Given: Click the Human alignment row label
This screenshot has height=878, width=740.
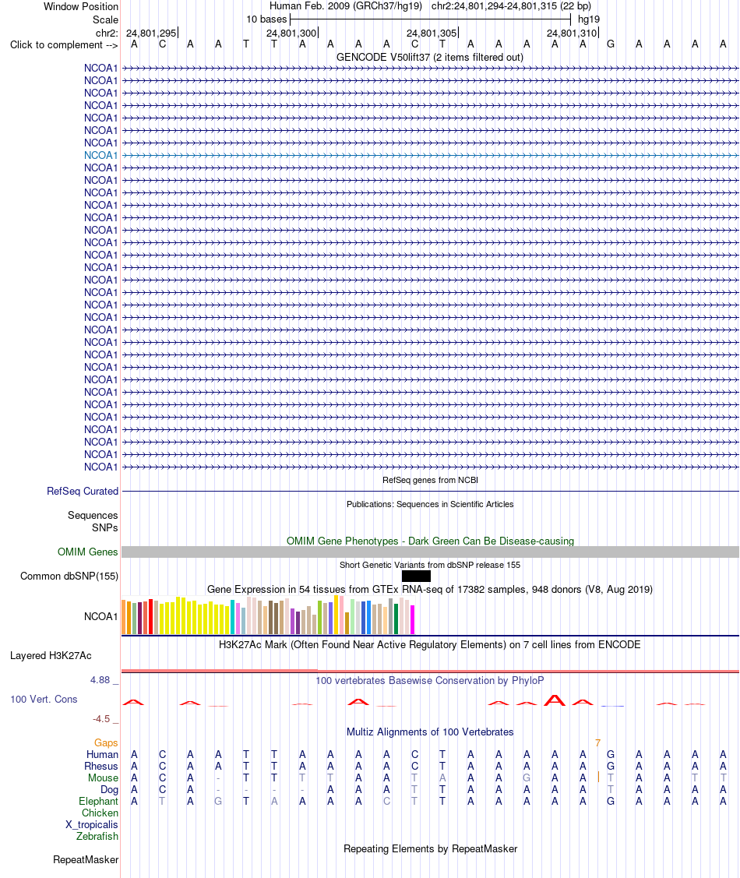Looking at the screenshot, I should point(102,754).
